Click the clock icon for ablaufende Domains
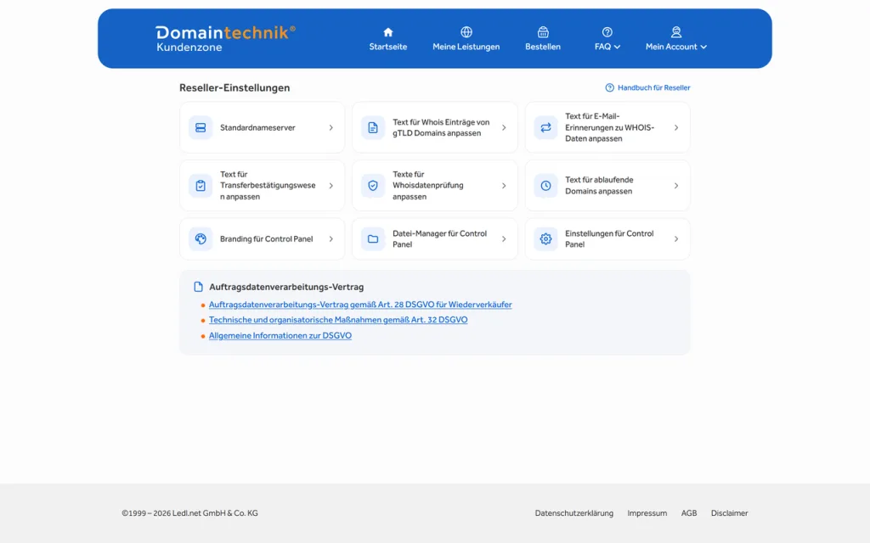 (x=545, y=186)
